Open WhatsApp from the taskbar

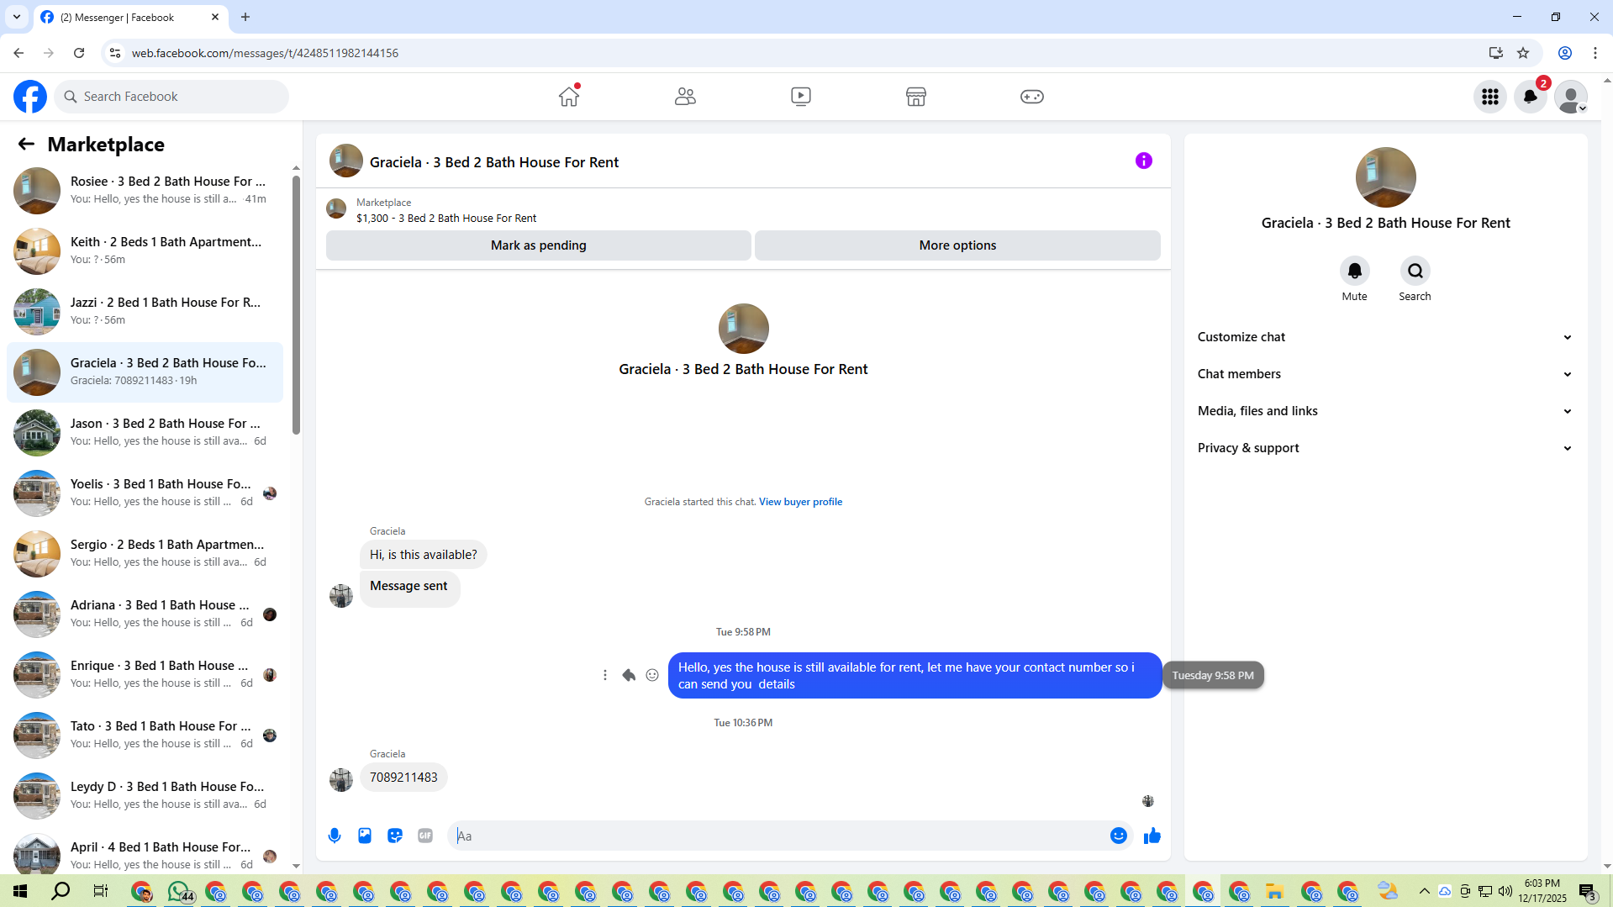pos(180,891)
